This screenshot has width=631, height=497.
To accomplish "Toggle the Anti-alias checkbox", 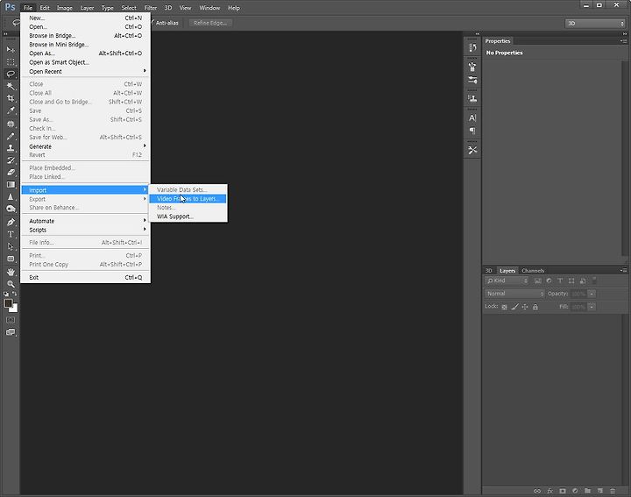I will tap(152, 23).
